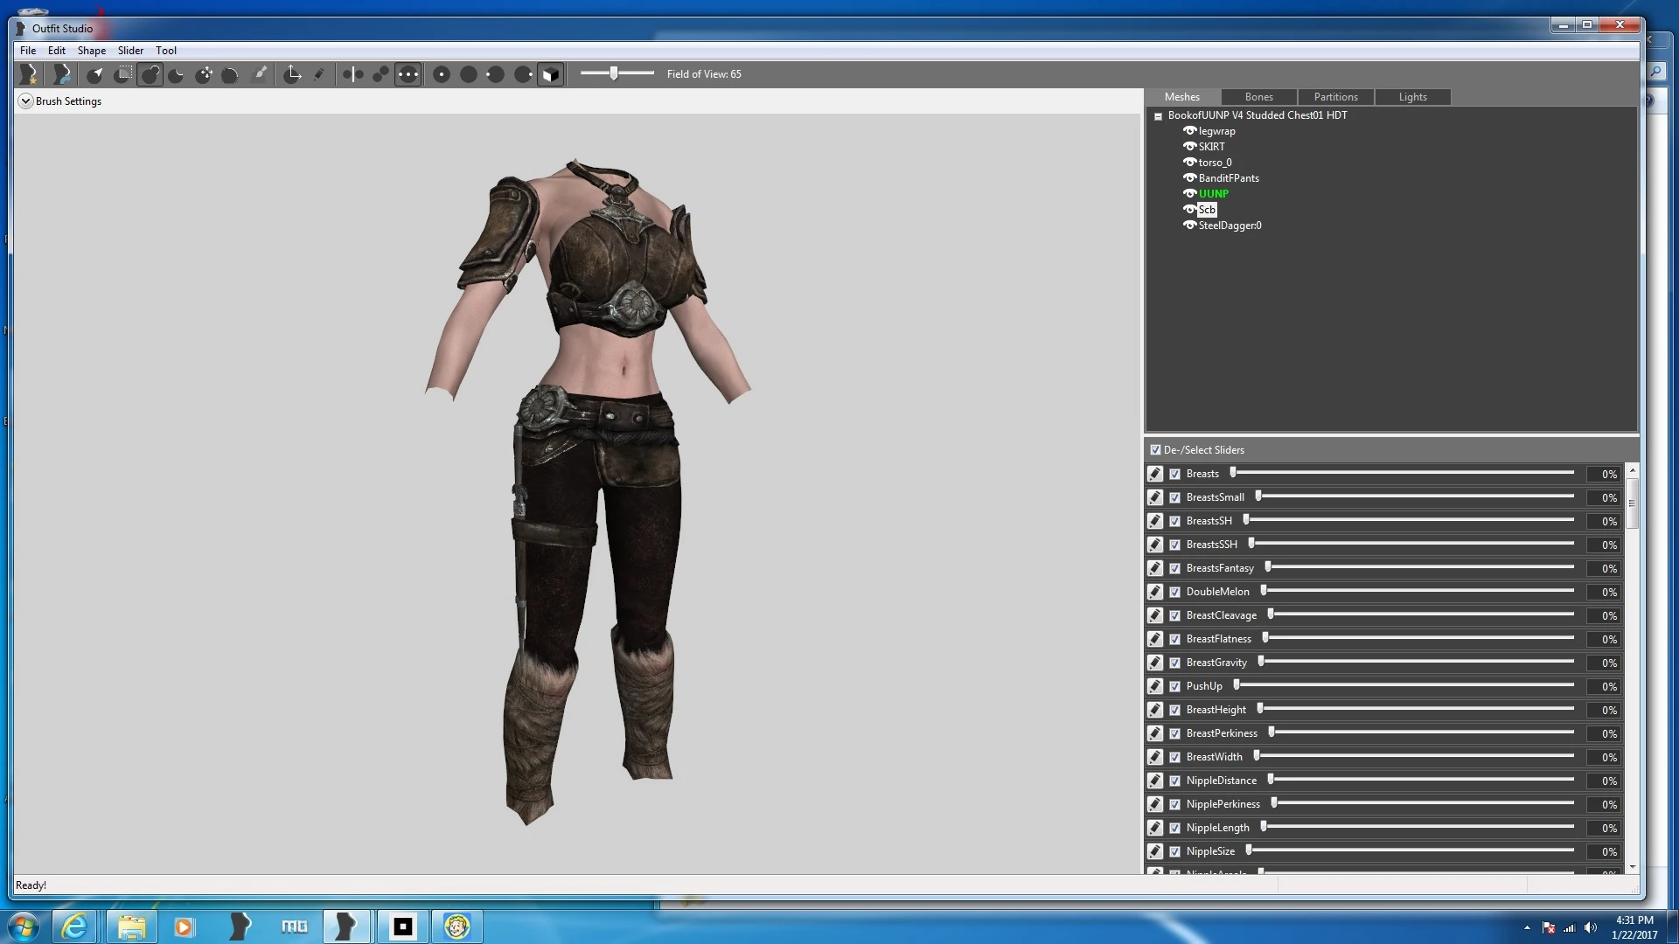This screenshot has width=1679, height=944.
Task: Select the Meshes tab
Action: pos(1182,97)
